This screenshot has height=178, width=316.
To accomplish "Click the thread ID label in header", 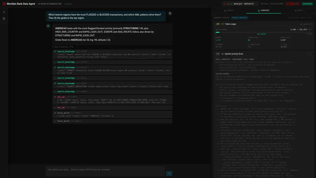I will (272, 4).
